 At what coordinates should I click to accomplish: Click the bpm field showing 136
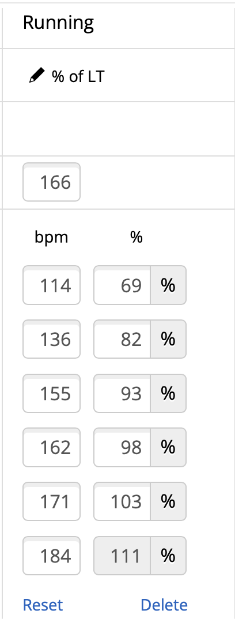pyautogui.click(x=52, y=339)
